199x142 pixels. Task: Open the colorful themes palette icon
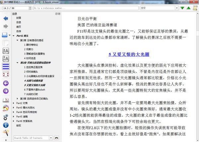[6, 108]
